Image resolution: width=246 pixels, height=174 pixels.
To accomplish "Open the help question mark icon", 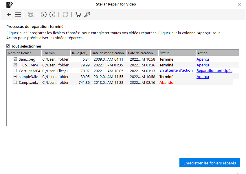I will [52, 14].
